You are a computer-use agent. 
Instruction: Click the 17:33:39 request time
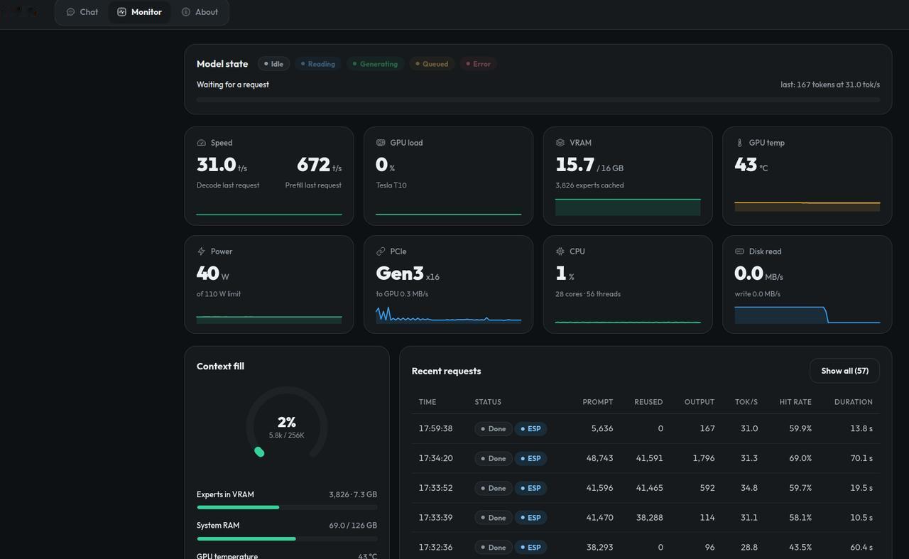pyautogui.click(x=436, y=518)
